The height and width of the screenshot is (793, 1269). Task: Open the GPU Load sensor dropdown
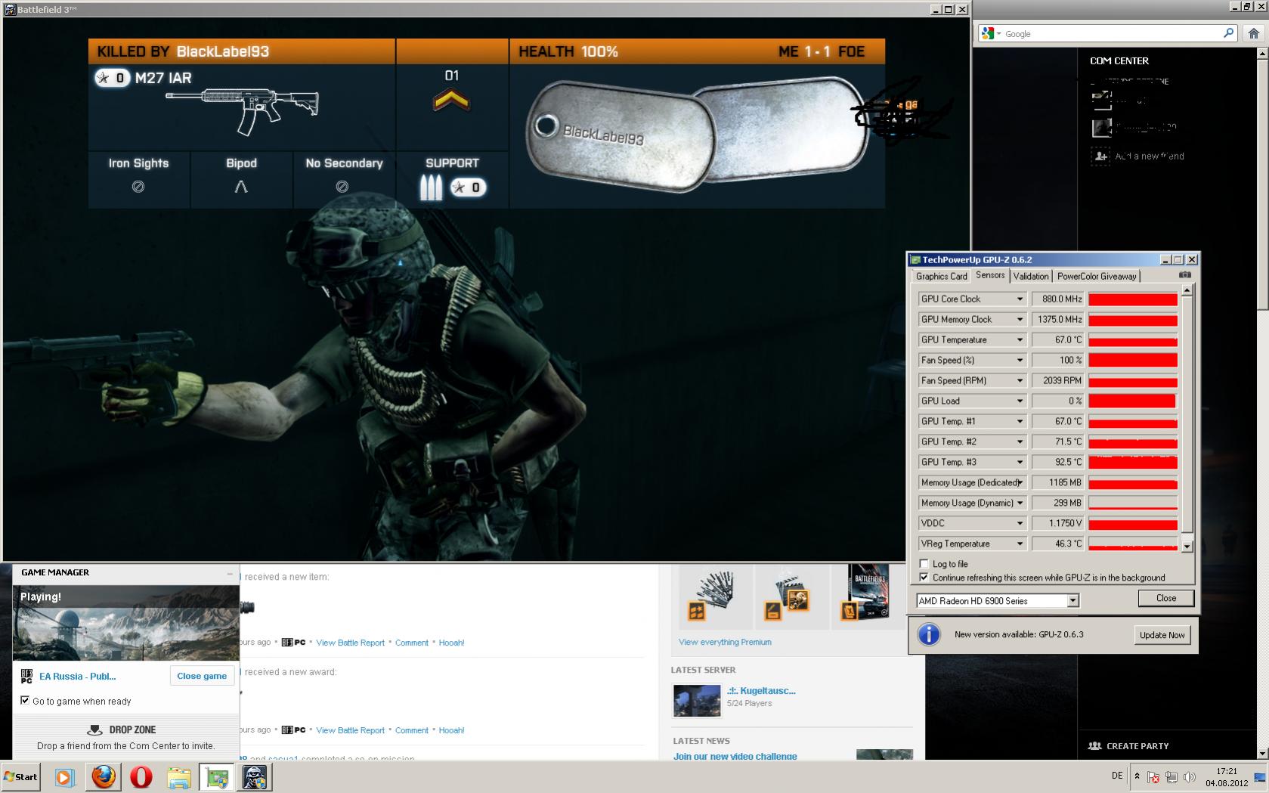coord(1020,401)
